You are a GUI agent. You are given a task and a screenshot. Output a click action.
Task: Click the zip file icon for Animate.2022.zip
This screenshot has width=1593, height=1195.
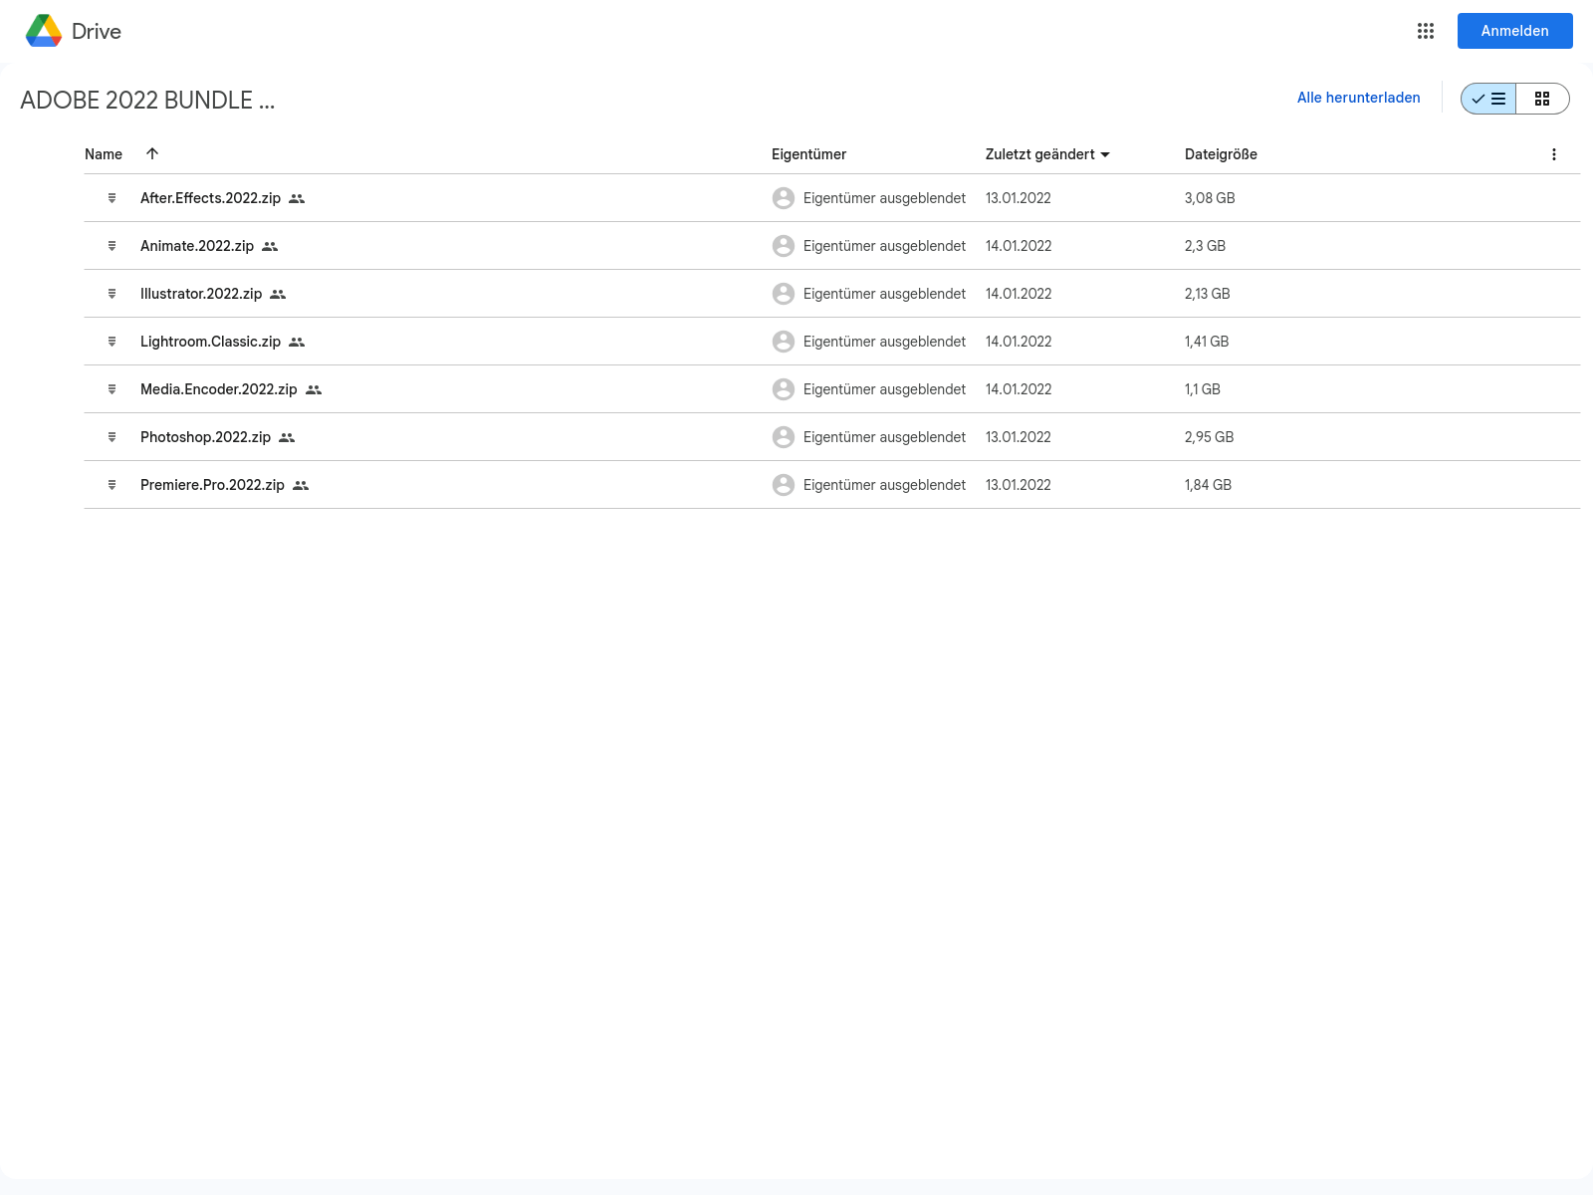tap(112, 246)
